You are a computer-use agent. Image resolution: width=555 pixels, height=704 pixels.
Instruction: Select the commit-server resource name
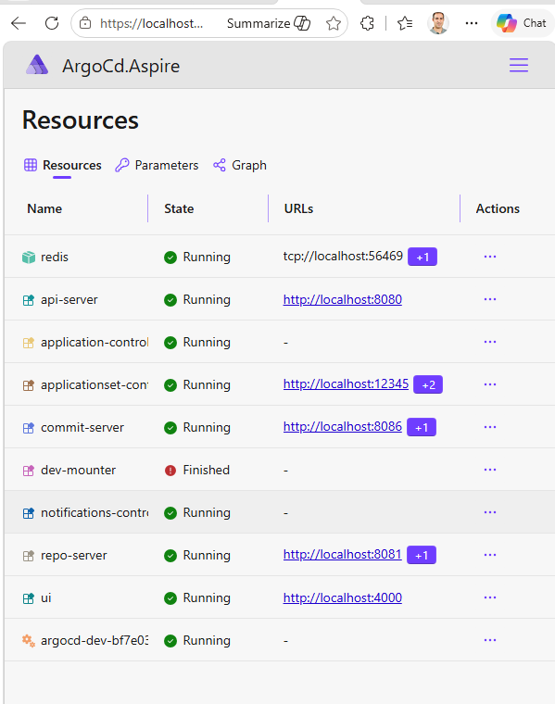click(x=82, y=427)
